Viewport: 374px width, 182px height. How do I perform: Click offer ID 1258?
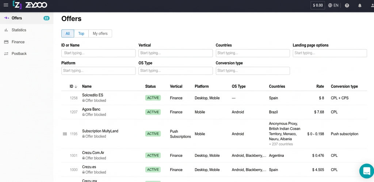[x=74, y=98]
